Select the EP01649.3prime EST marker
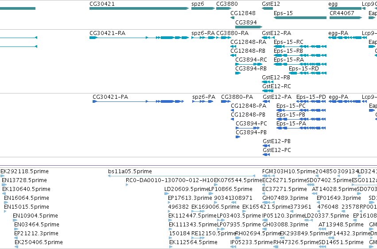The image size is (377, 249). (319, 202)
